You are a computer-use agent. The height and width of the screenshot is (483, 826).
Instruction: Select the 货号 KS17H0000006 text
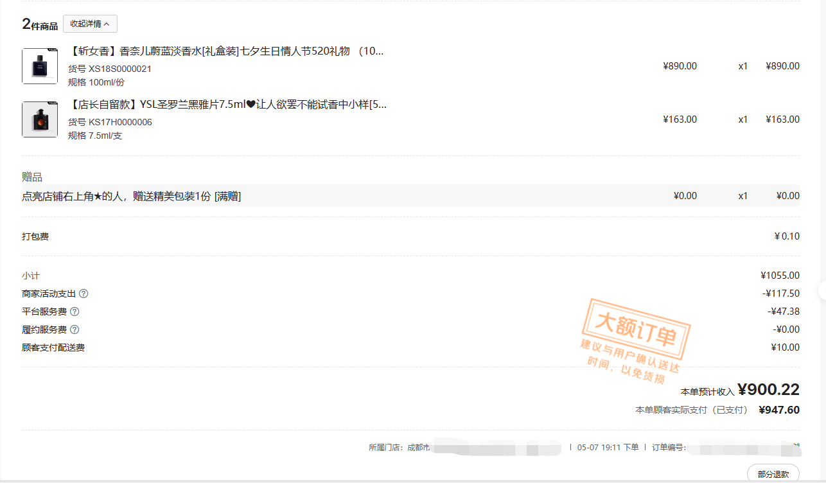(x=110, y=122)
